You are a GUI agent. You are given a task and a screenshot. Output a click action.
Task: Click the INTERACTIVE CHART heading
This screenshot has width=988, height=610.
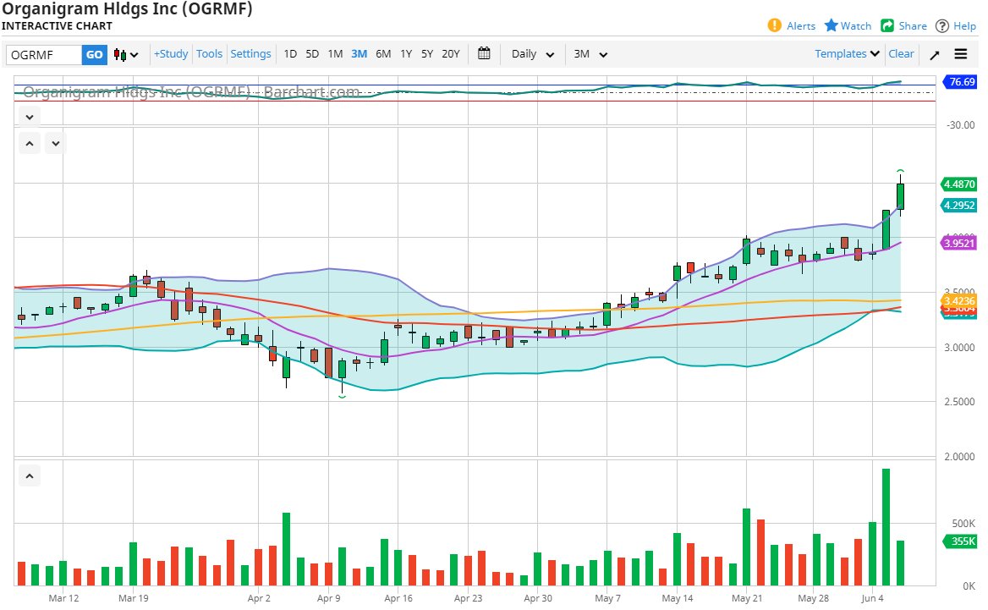(57, 26)
